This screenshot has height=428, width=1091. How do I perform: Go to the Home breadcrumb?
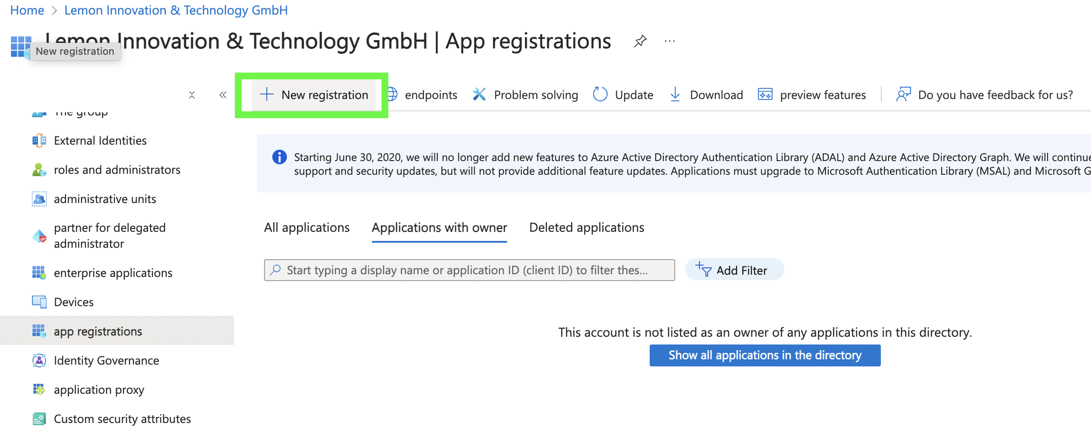pos(27,10)
